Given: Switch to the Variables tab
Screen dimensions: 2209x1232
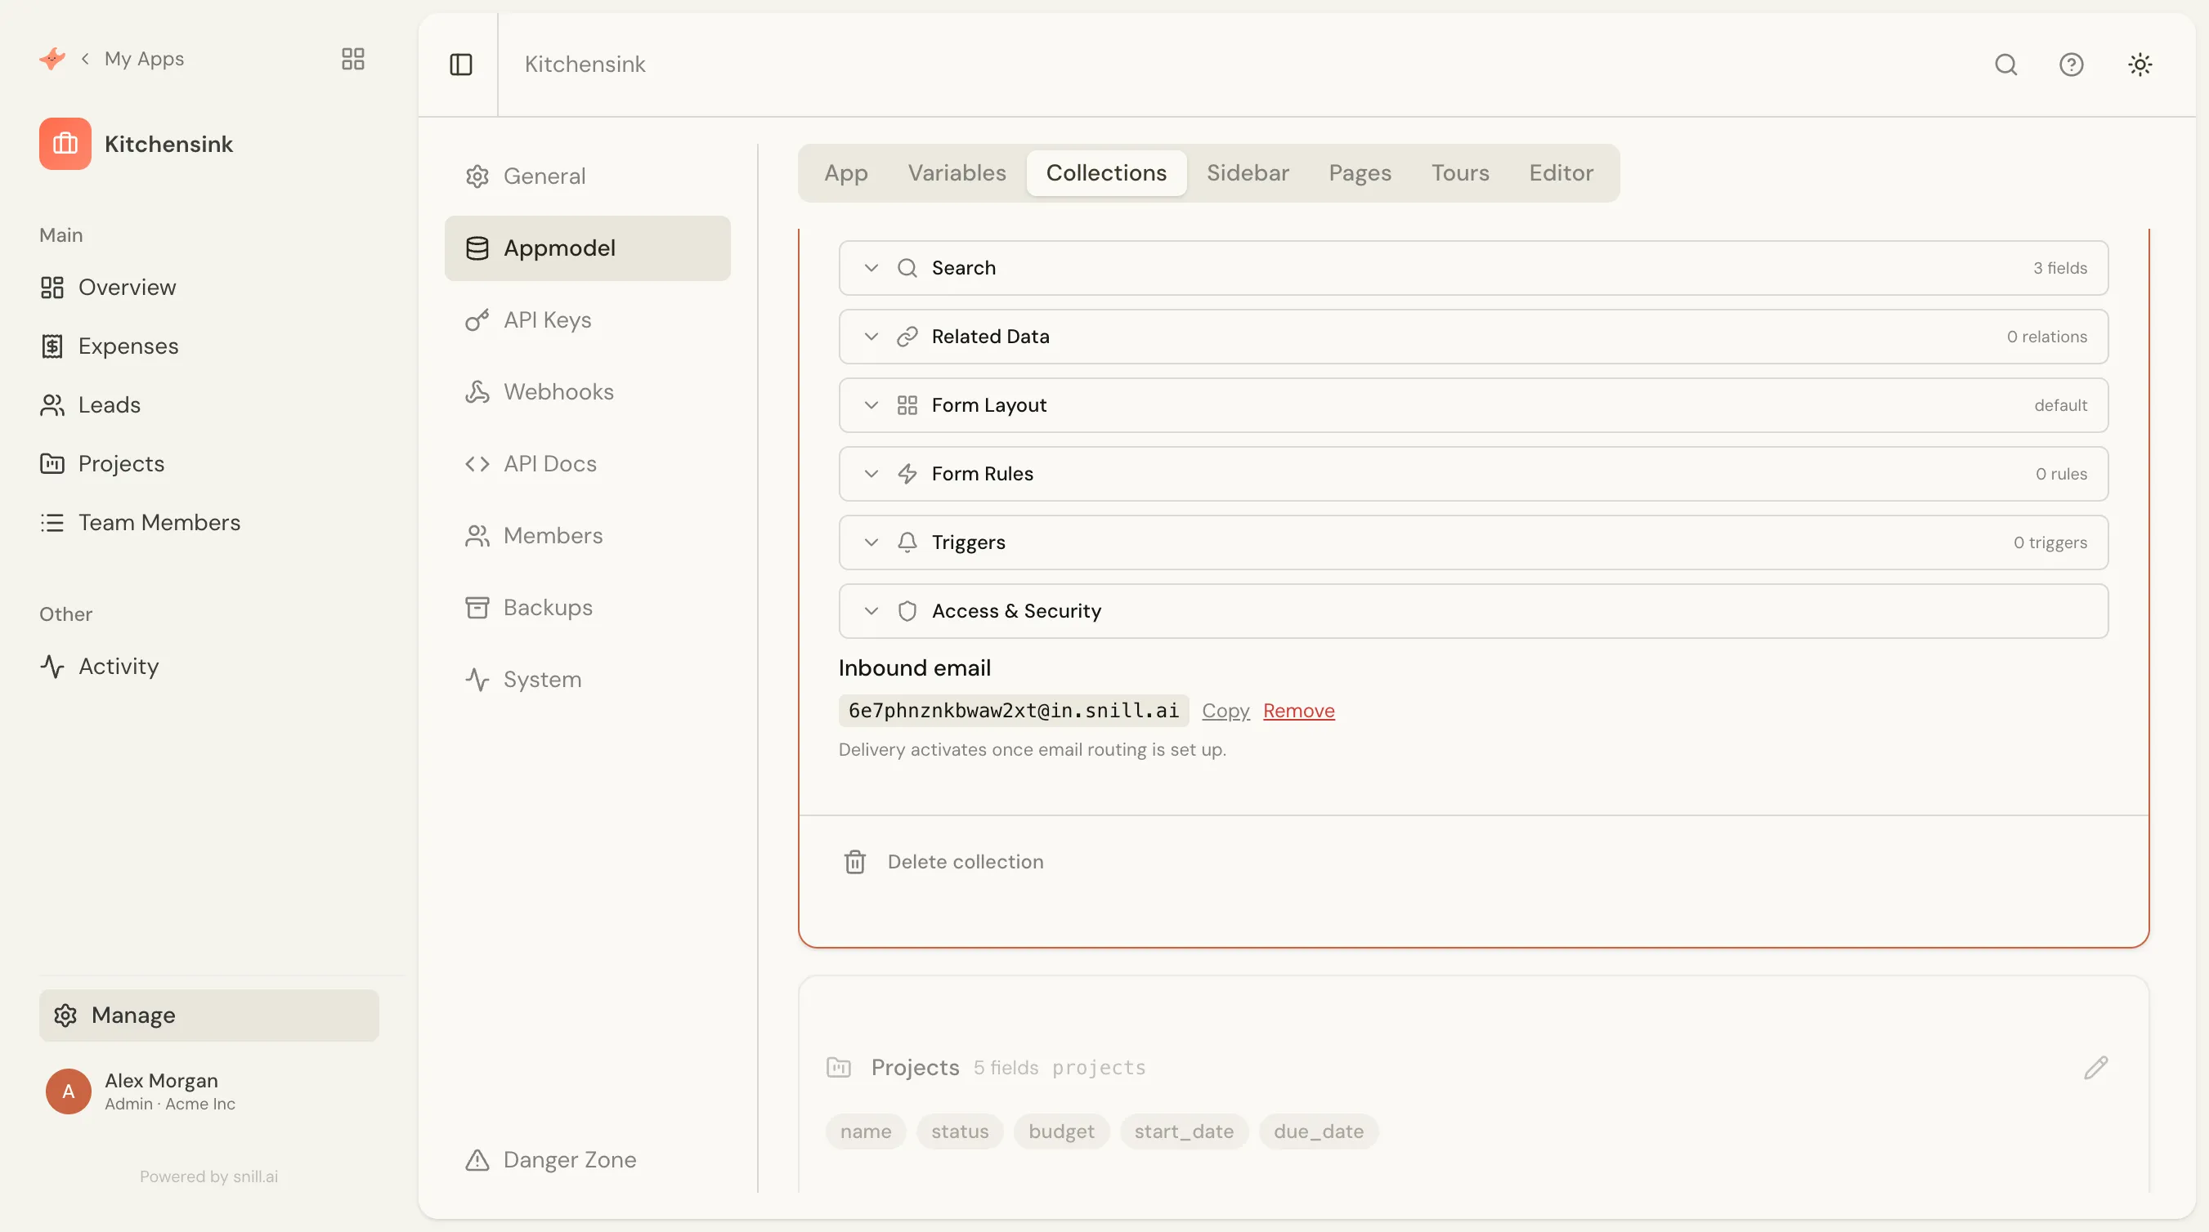Looking at the screenshot, I should 957,173.
